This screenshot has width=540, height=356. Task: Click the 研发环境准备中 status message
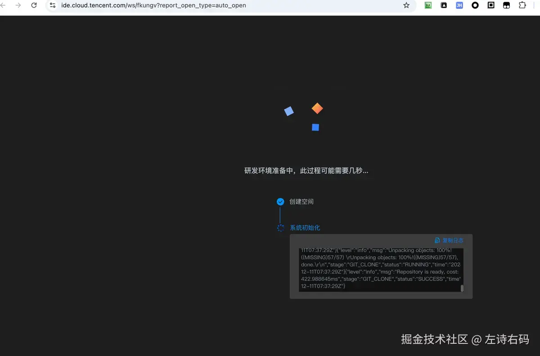pyautogui.click(x=306, y=171)
